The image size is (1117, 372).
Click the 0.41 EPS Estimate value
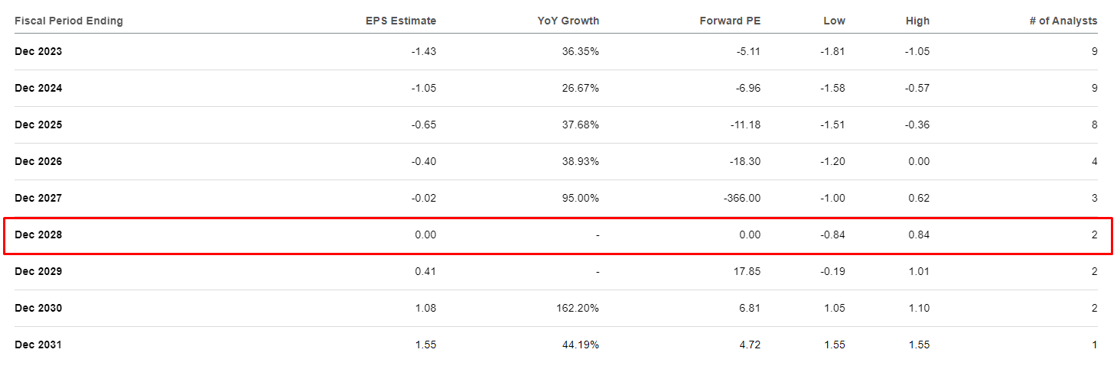(x=425, y=272)
